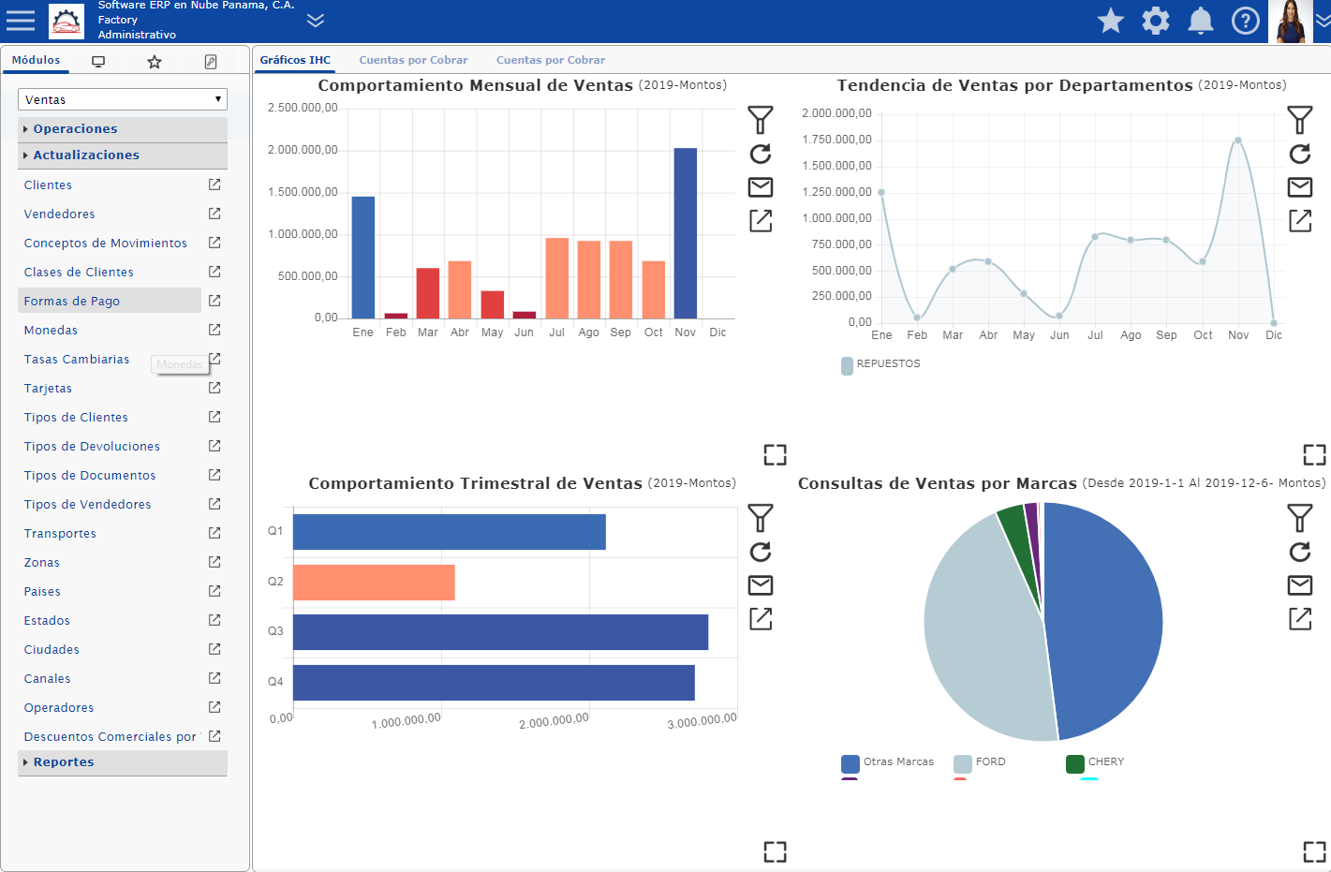Click the favorites star in header
This screenshot has height=872, width=1331.
click(1111, 21)
